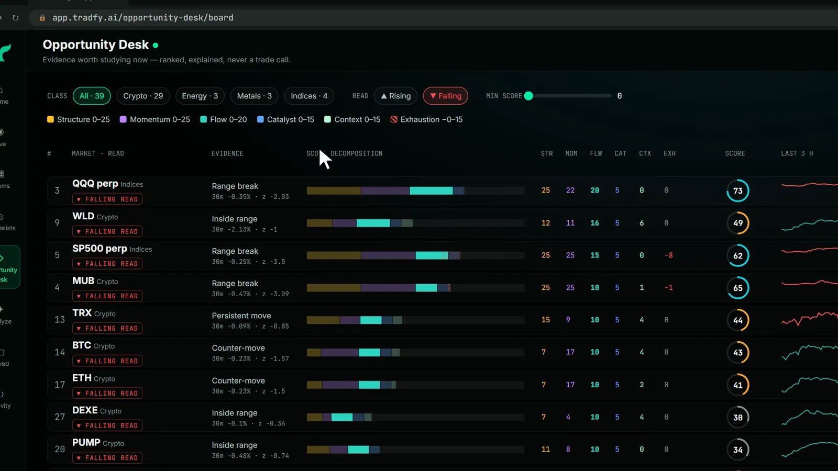Click the DEXE Inside range evidence text
The height and width of the screenshot is (471, 838).
pos(235,413)
